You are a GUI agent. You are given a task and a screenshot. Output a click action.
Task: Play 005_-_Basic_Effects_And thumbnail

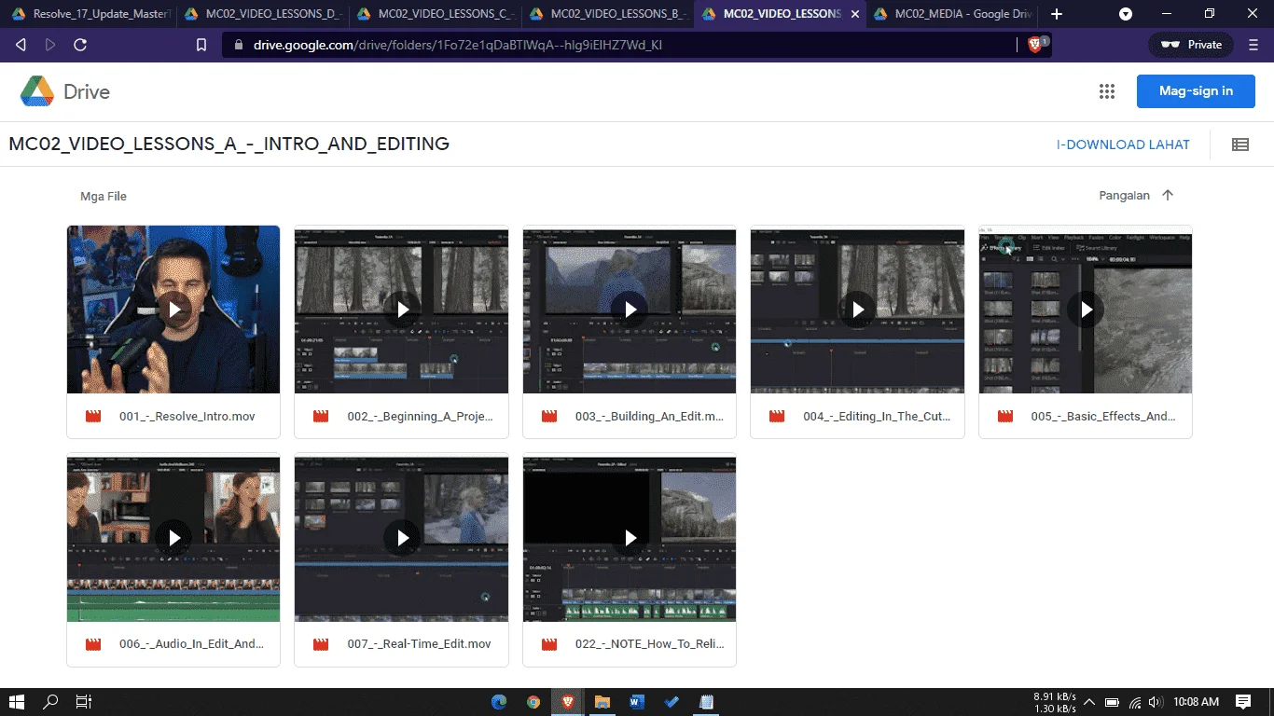(1086, 310)
